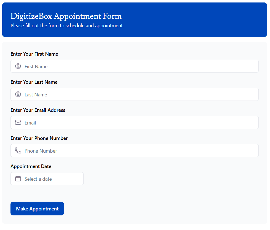
Task: Click the Appointment Date label
Action: coord(31,166)
